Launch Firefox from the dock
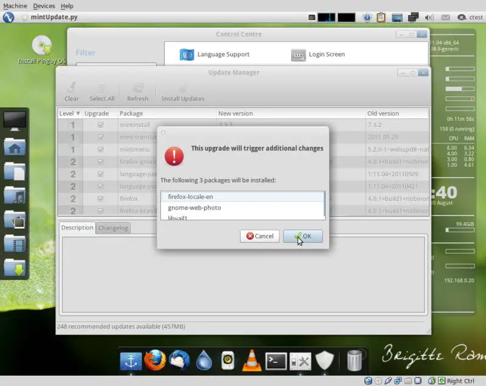This screenshot has width=486, height=386. (155, 361)
